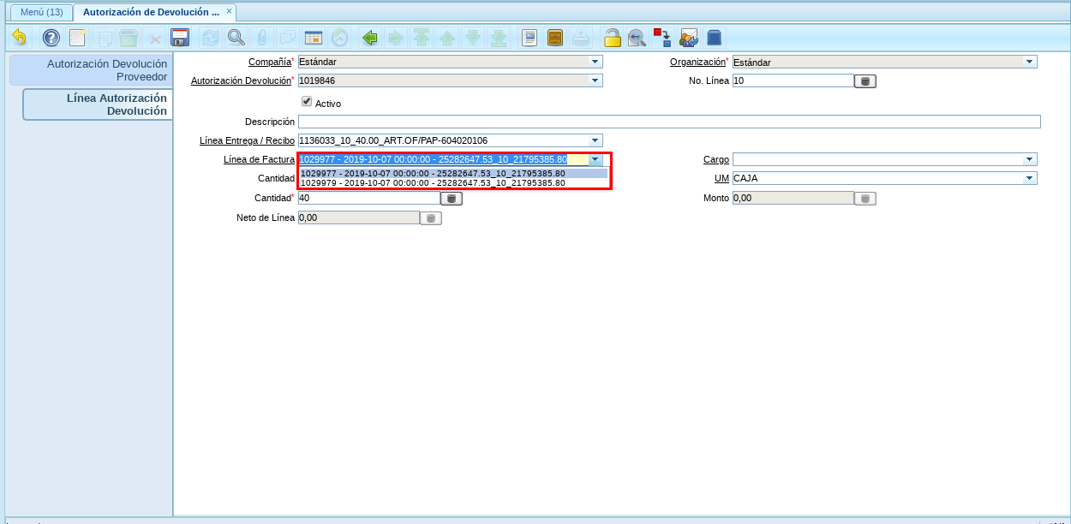The height and width of the screenshot is (524, 1071).
Task: Click the Archive drawer cabinet icon
Action: coord(555,38)
